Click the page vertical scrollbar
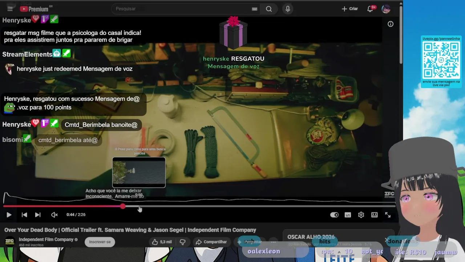The height and width of the screenshot is (262, 465). coord(401,35)
